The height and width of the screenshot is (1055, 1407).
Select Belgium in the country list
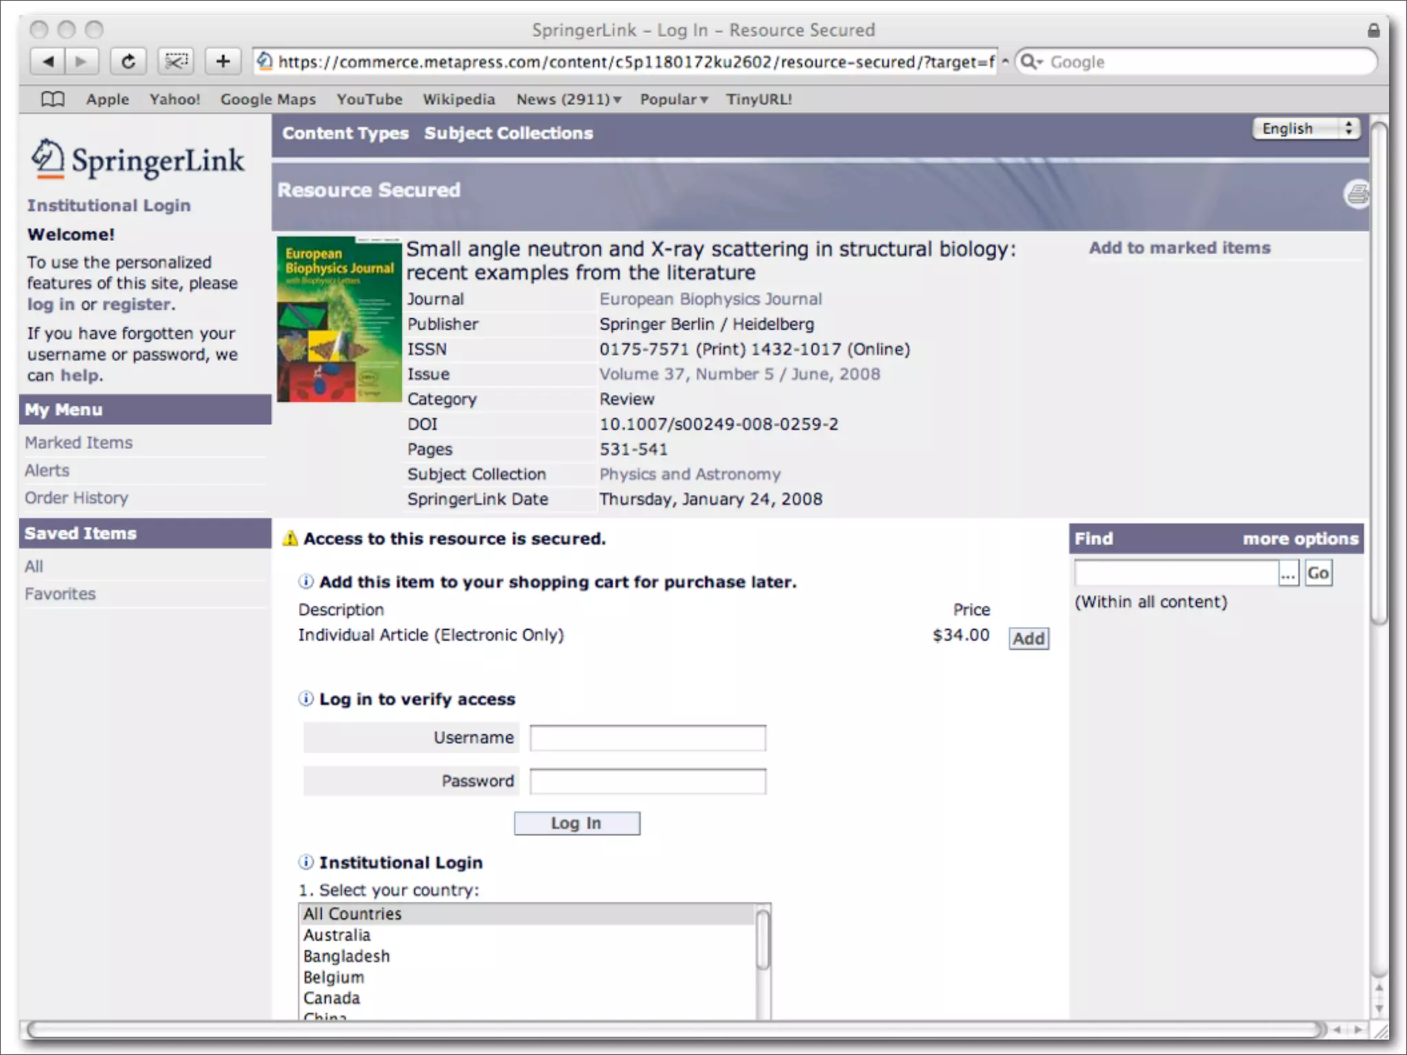tap(528, 977)
